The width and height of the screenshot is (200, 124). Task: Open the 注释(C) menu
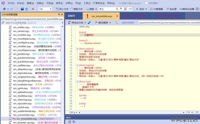pos(69,3)
